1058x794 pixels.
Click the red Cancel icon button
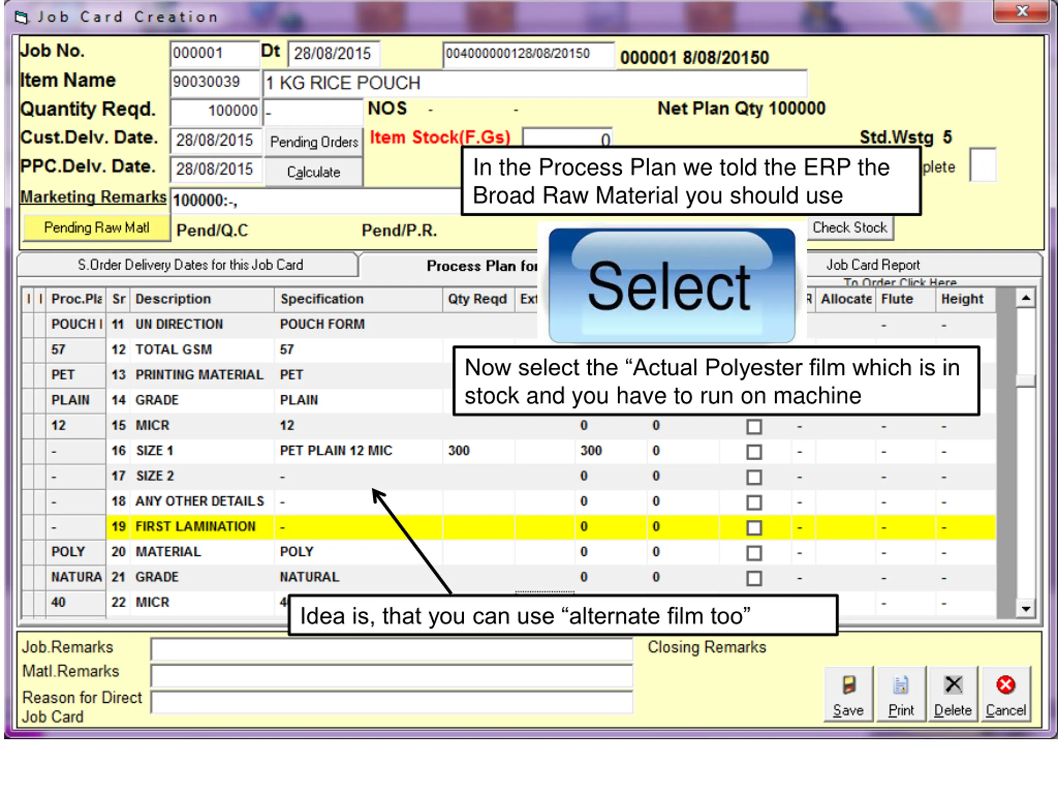pyautogui.click(x=1006, y=693)
